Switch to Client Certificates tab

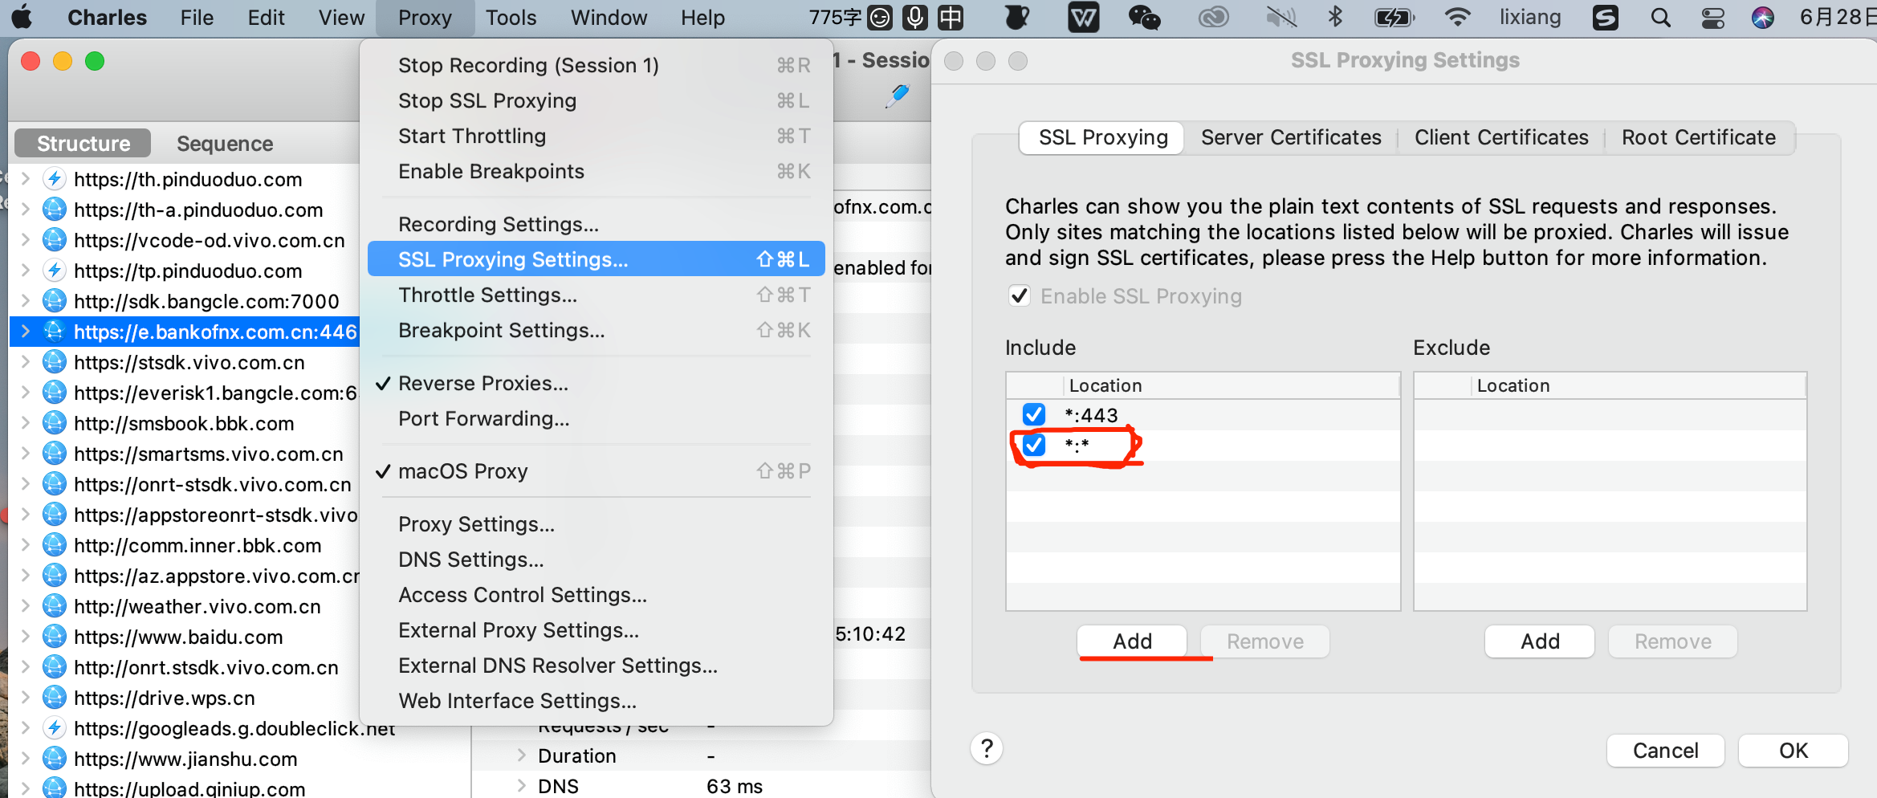(1501, 137)
